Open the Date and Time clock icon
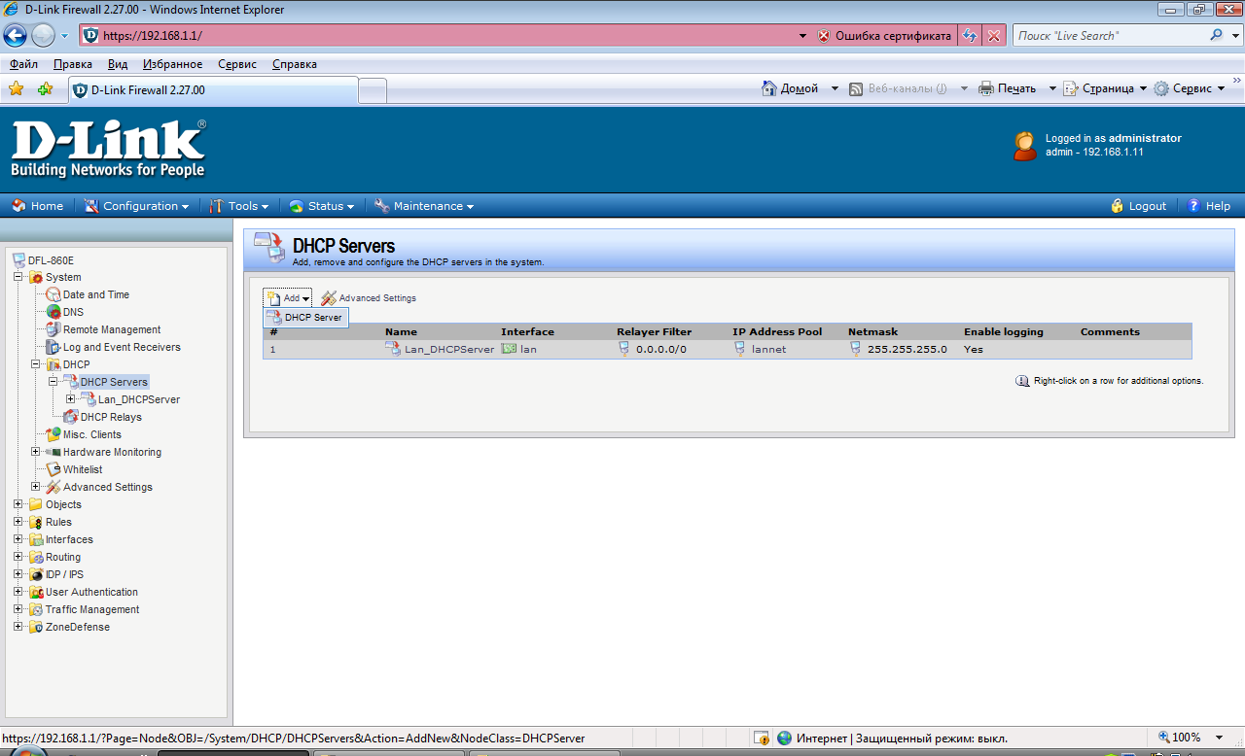 pos(53,294)
